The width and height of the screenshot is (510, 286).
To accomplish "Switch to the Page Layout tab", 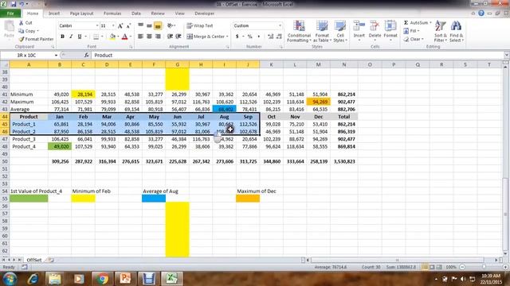I will 81,14.
